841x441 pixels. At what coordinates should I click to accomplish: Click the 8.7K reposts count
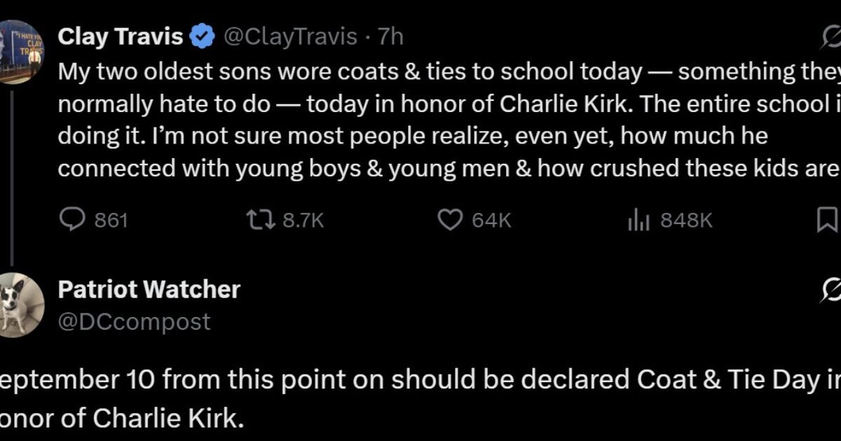pyautogui.click(x=303, y=220)
